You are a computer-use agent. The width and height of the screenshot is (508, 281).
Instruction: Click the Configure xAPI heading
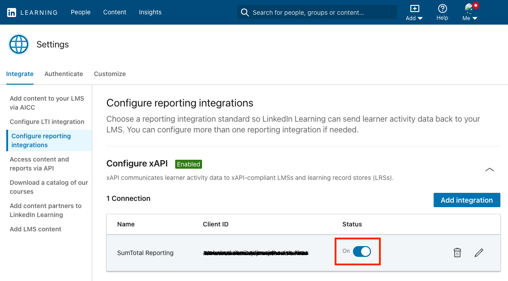coord(137,163)
